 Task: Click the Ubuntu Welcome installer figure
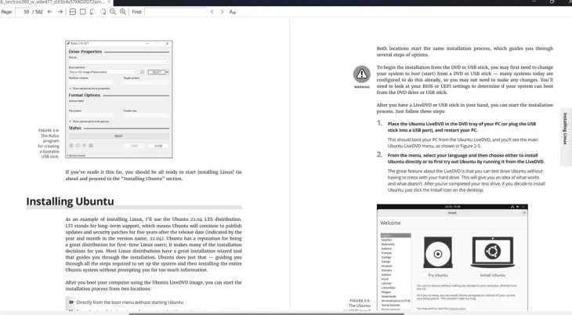(x=452, y=257)
